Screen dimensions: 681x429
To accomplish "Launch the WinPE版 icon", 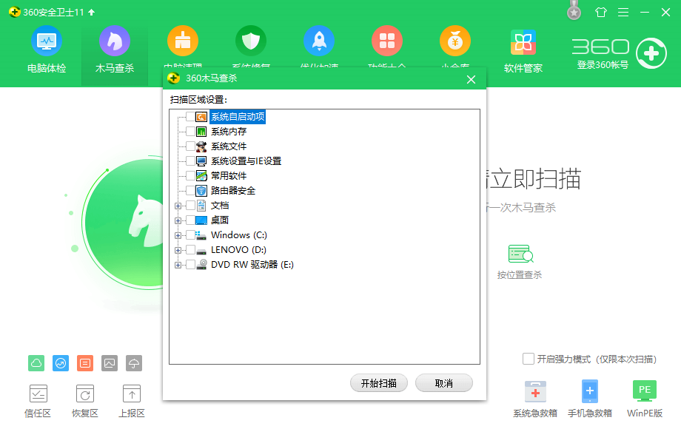I will click(x=644, y=391).
